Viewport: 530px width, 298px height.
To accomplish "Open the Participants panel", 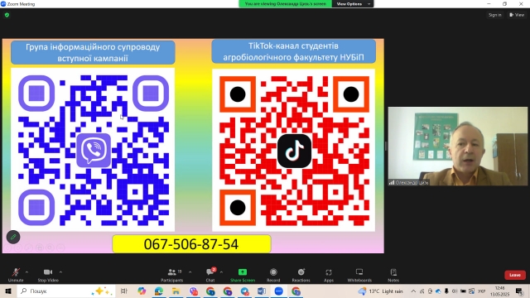I will click(x=172, y=275).
